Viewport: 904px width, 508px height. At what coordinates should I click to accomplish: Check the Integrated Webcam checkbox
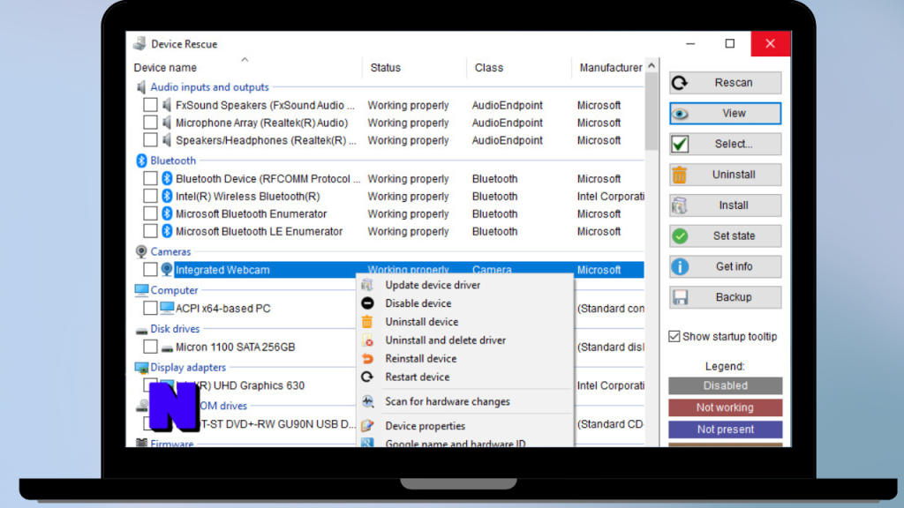pyautogui.click(x=150, y=270)
